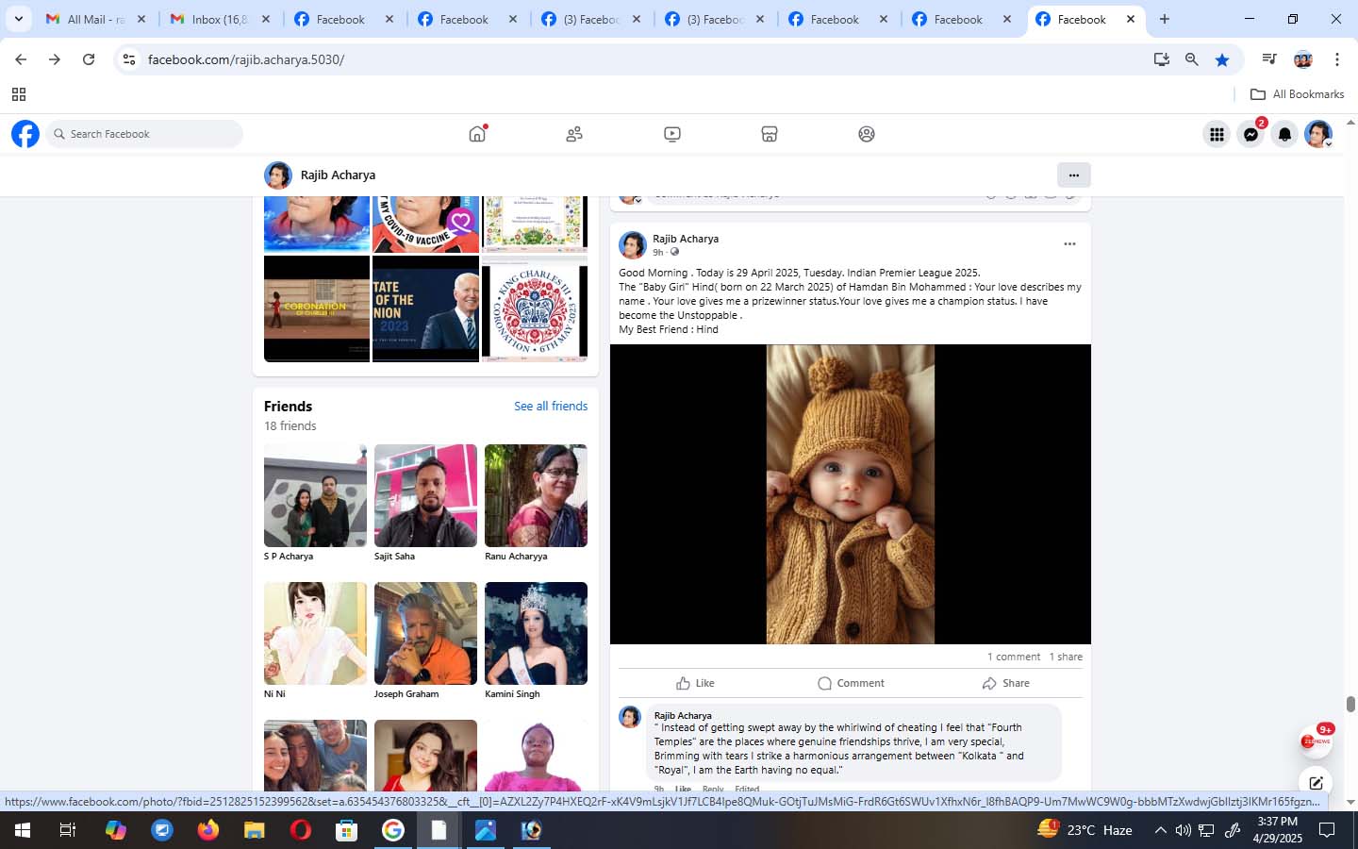The width and height of the screenshot is (1358, 849).
Task: Open See all friends link
Action: (x=551, y=406)
